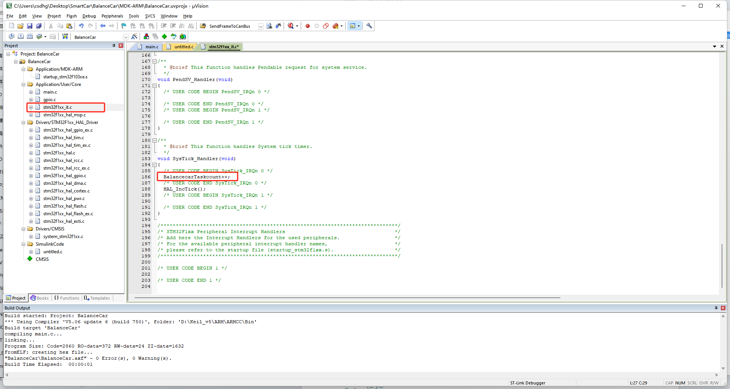
Task: Open Options for Target magic wand icon
Action: coord(134,37)
